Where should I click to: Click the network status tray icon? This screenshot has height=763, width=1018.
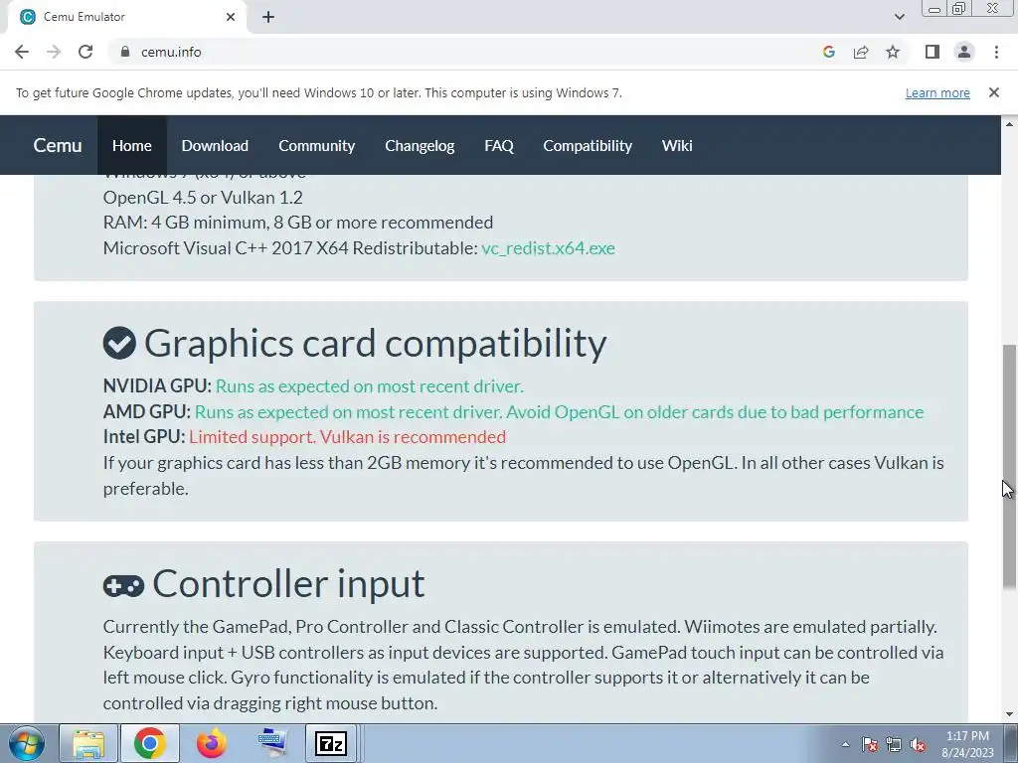[x=894, y=744]
